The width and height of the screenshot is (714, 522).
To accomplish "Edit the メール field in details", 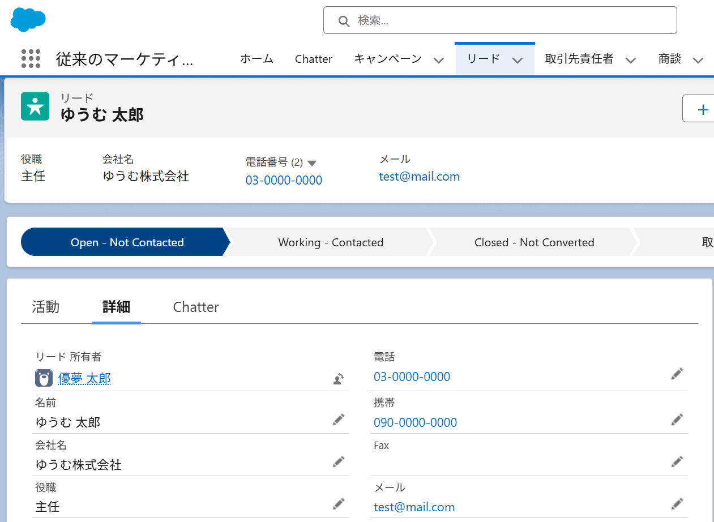I will coord(677,504).
